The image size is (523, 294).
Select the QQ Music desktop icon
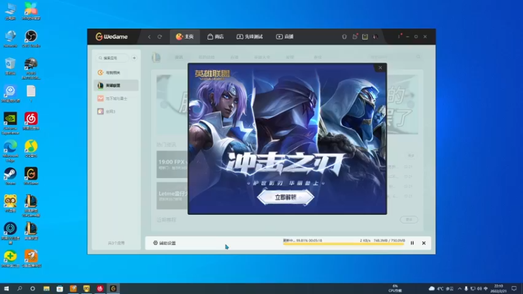pyautogui.click(x=31, y=149)
